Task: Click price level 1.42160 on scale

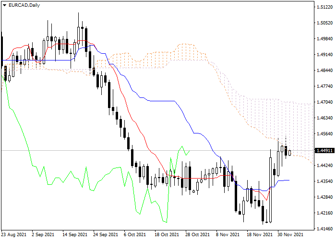Action: (325, 213)
